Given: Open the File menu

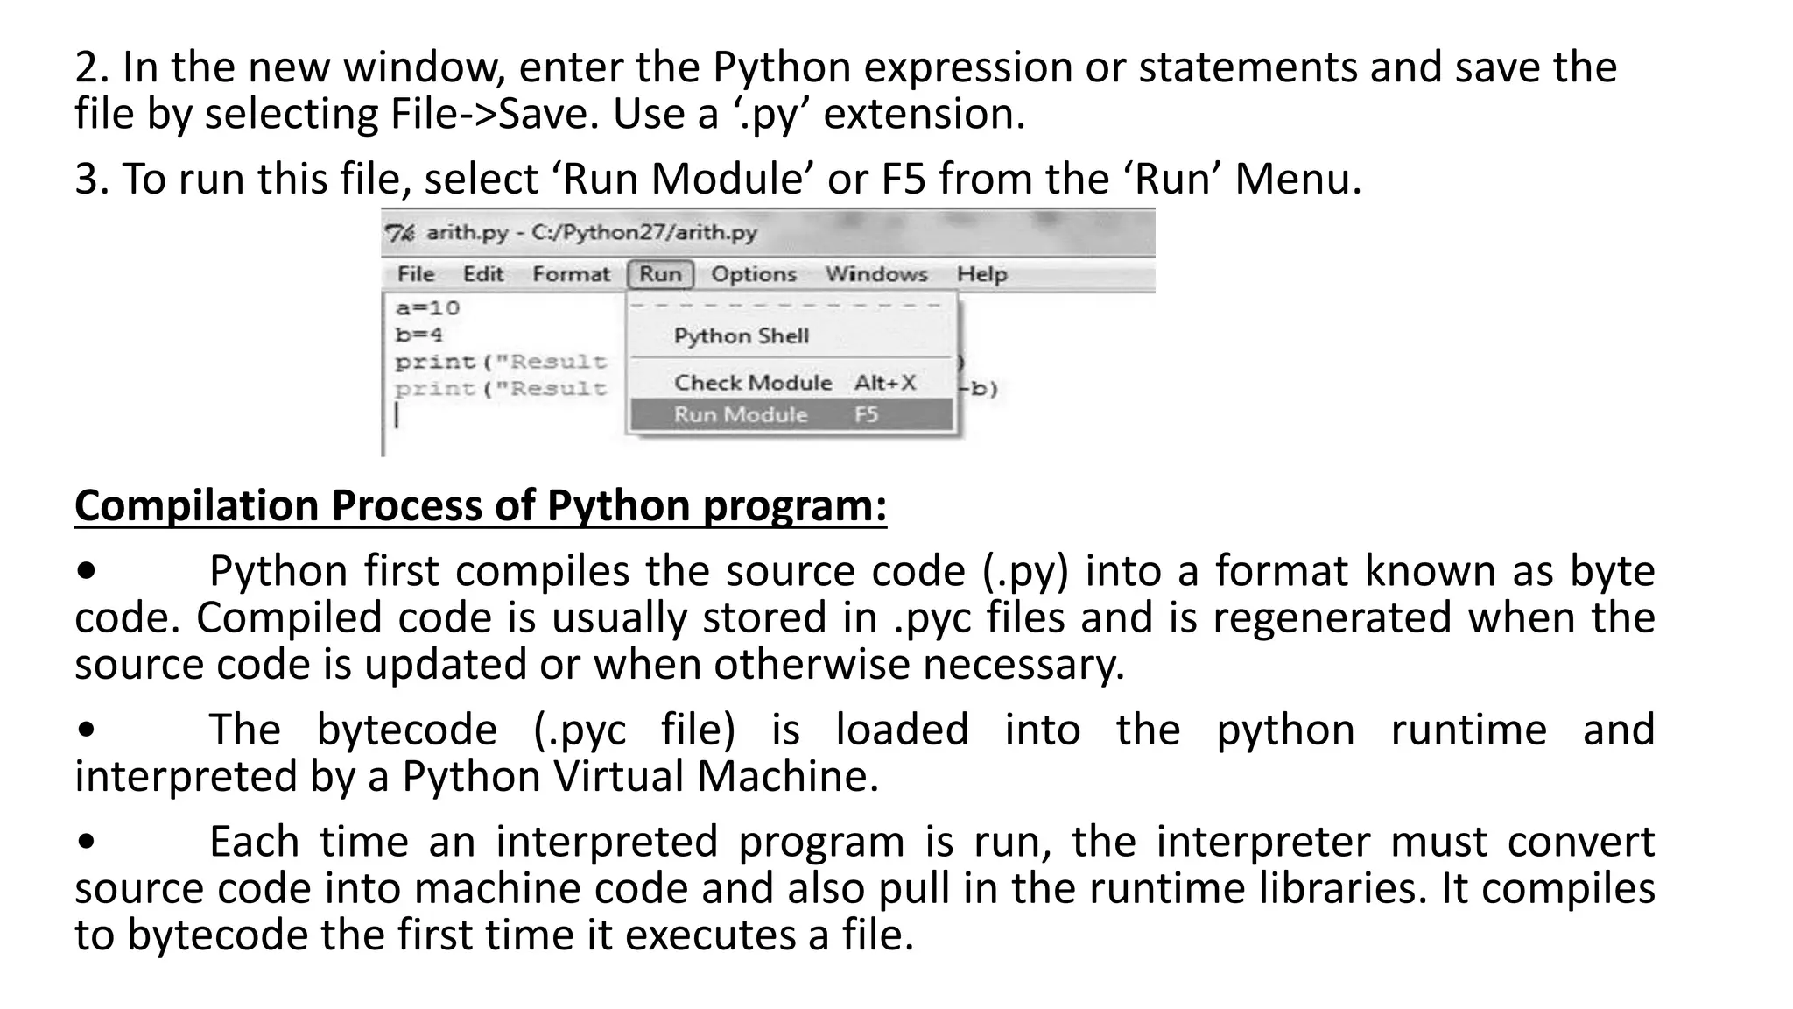Looking at the screenshot, I should pyautogui.click(x=416, y=274).
